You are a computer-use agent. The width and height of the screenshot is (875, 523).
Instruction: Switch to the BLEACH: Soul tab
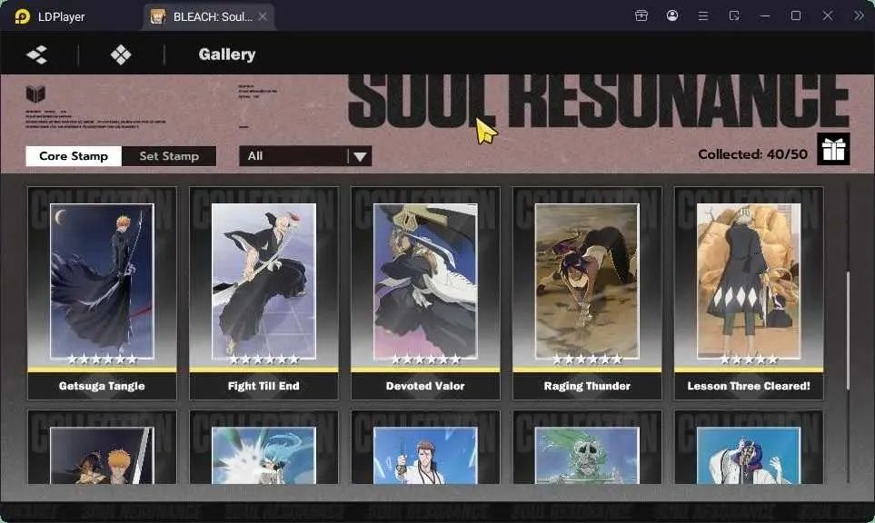tap(209, 16)
